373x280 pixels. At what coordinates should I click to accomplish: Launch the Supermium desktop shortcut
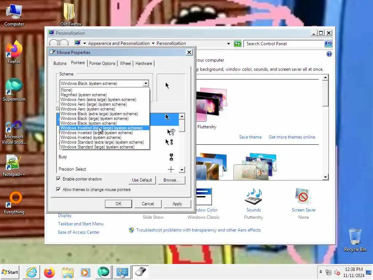coord(14,90)
